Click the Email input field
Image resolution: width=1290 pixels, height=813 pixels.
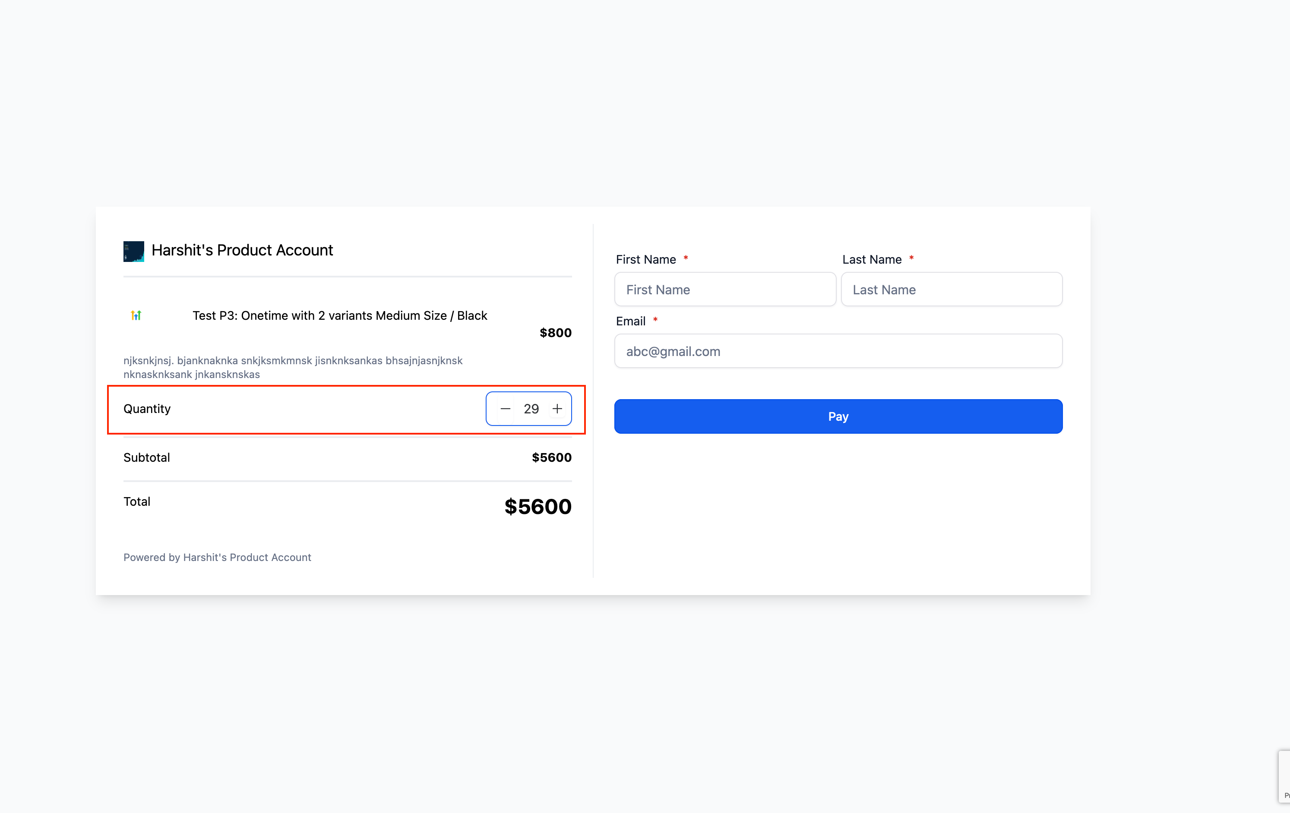[x=838, y=351]
